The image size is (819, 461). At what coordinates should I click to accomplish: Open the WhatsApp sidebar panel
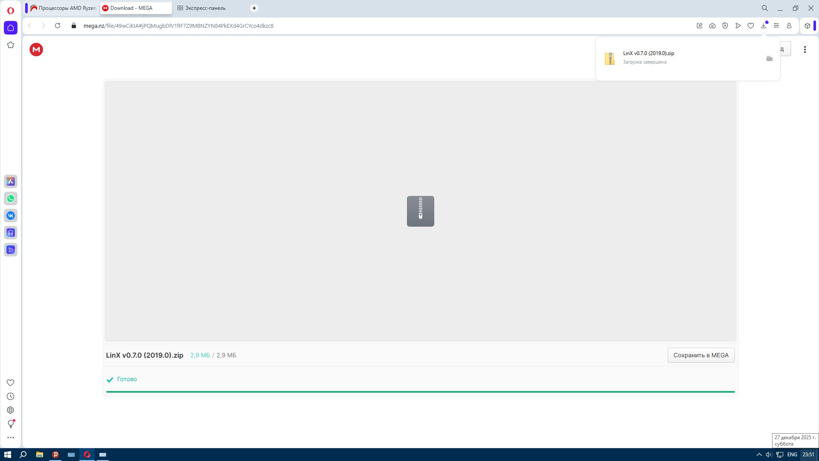10,198
